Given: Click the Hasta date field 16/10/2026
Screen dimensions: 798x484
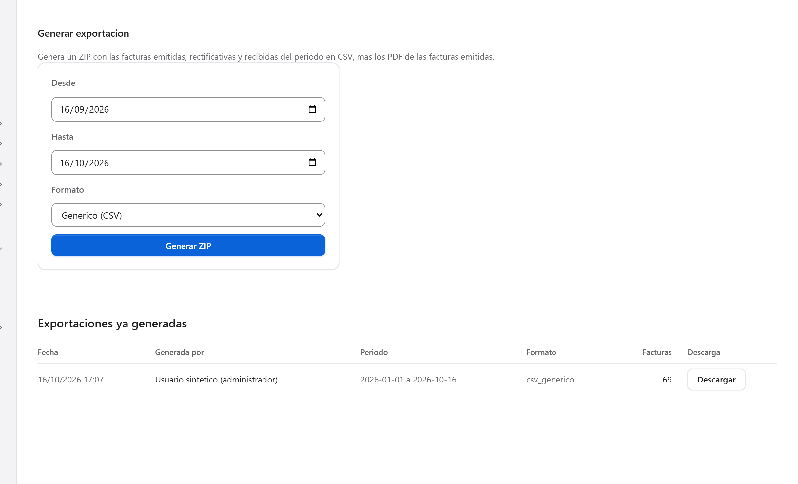Looking at the screenshot, I should 188,162.
